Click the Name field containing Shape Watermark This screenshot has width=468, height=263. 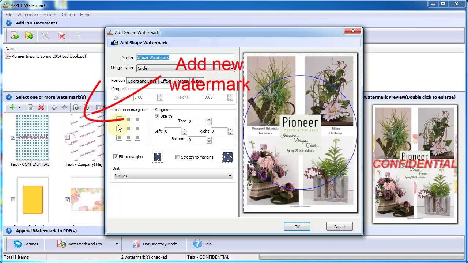tap(185, 57)
